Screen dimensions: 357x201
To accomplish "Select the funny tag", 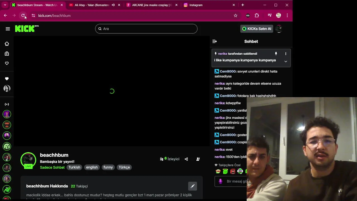I will pyautogui.click(x=108, y=167).
